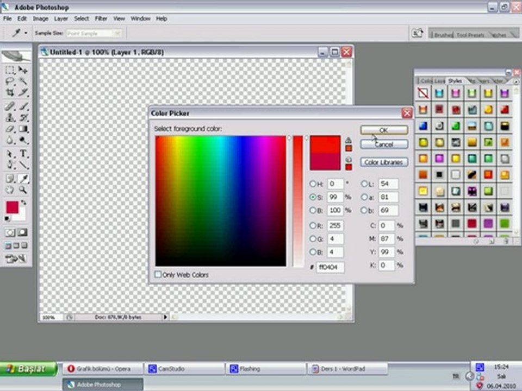
Task: Select the Gradient tool
Action: point(23,129)
